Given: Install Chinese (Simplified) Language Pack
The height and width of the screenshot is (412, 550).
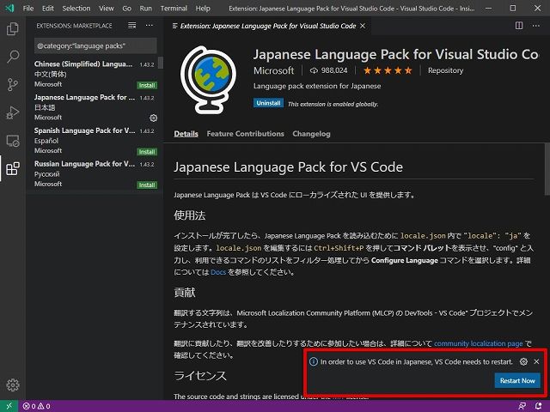Looking at the screenshot, I should pos(147,85).
